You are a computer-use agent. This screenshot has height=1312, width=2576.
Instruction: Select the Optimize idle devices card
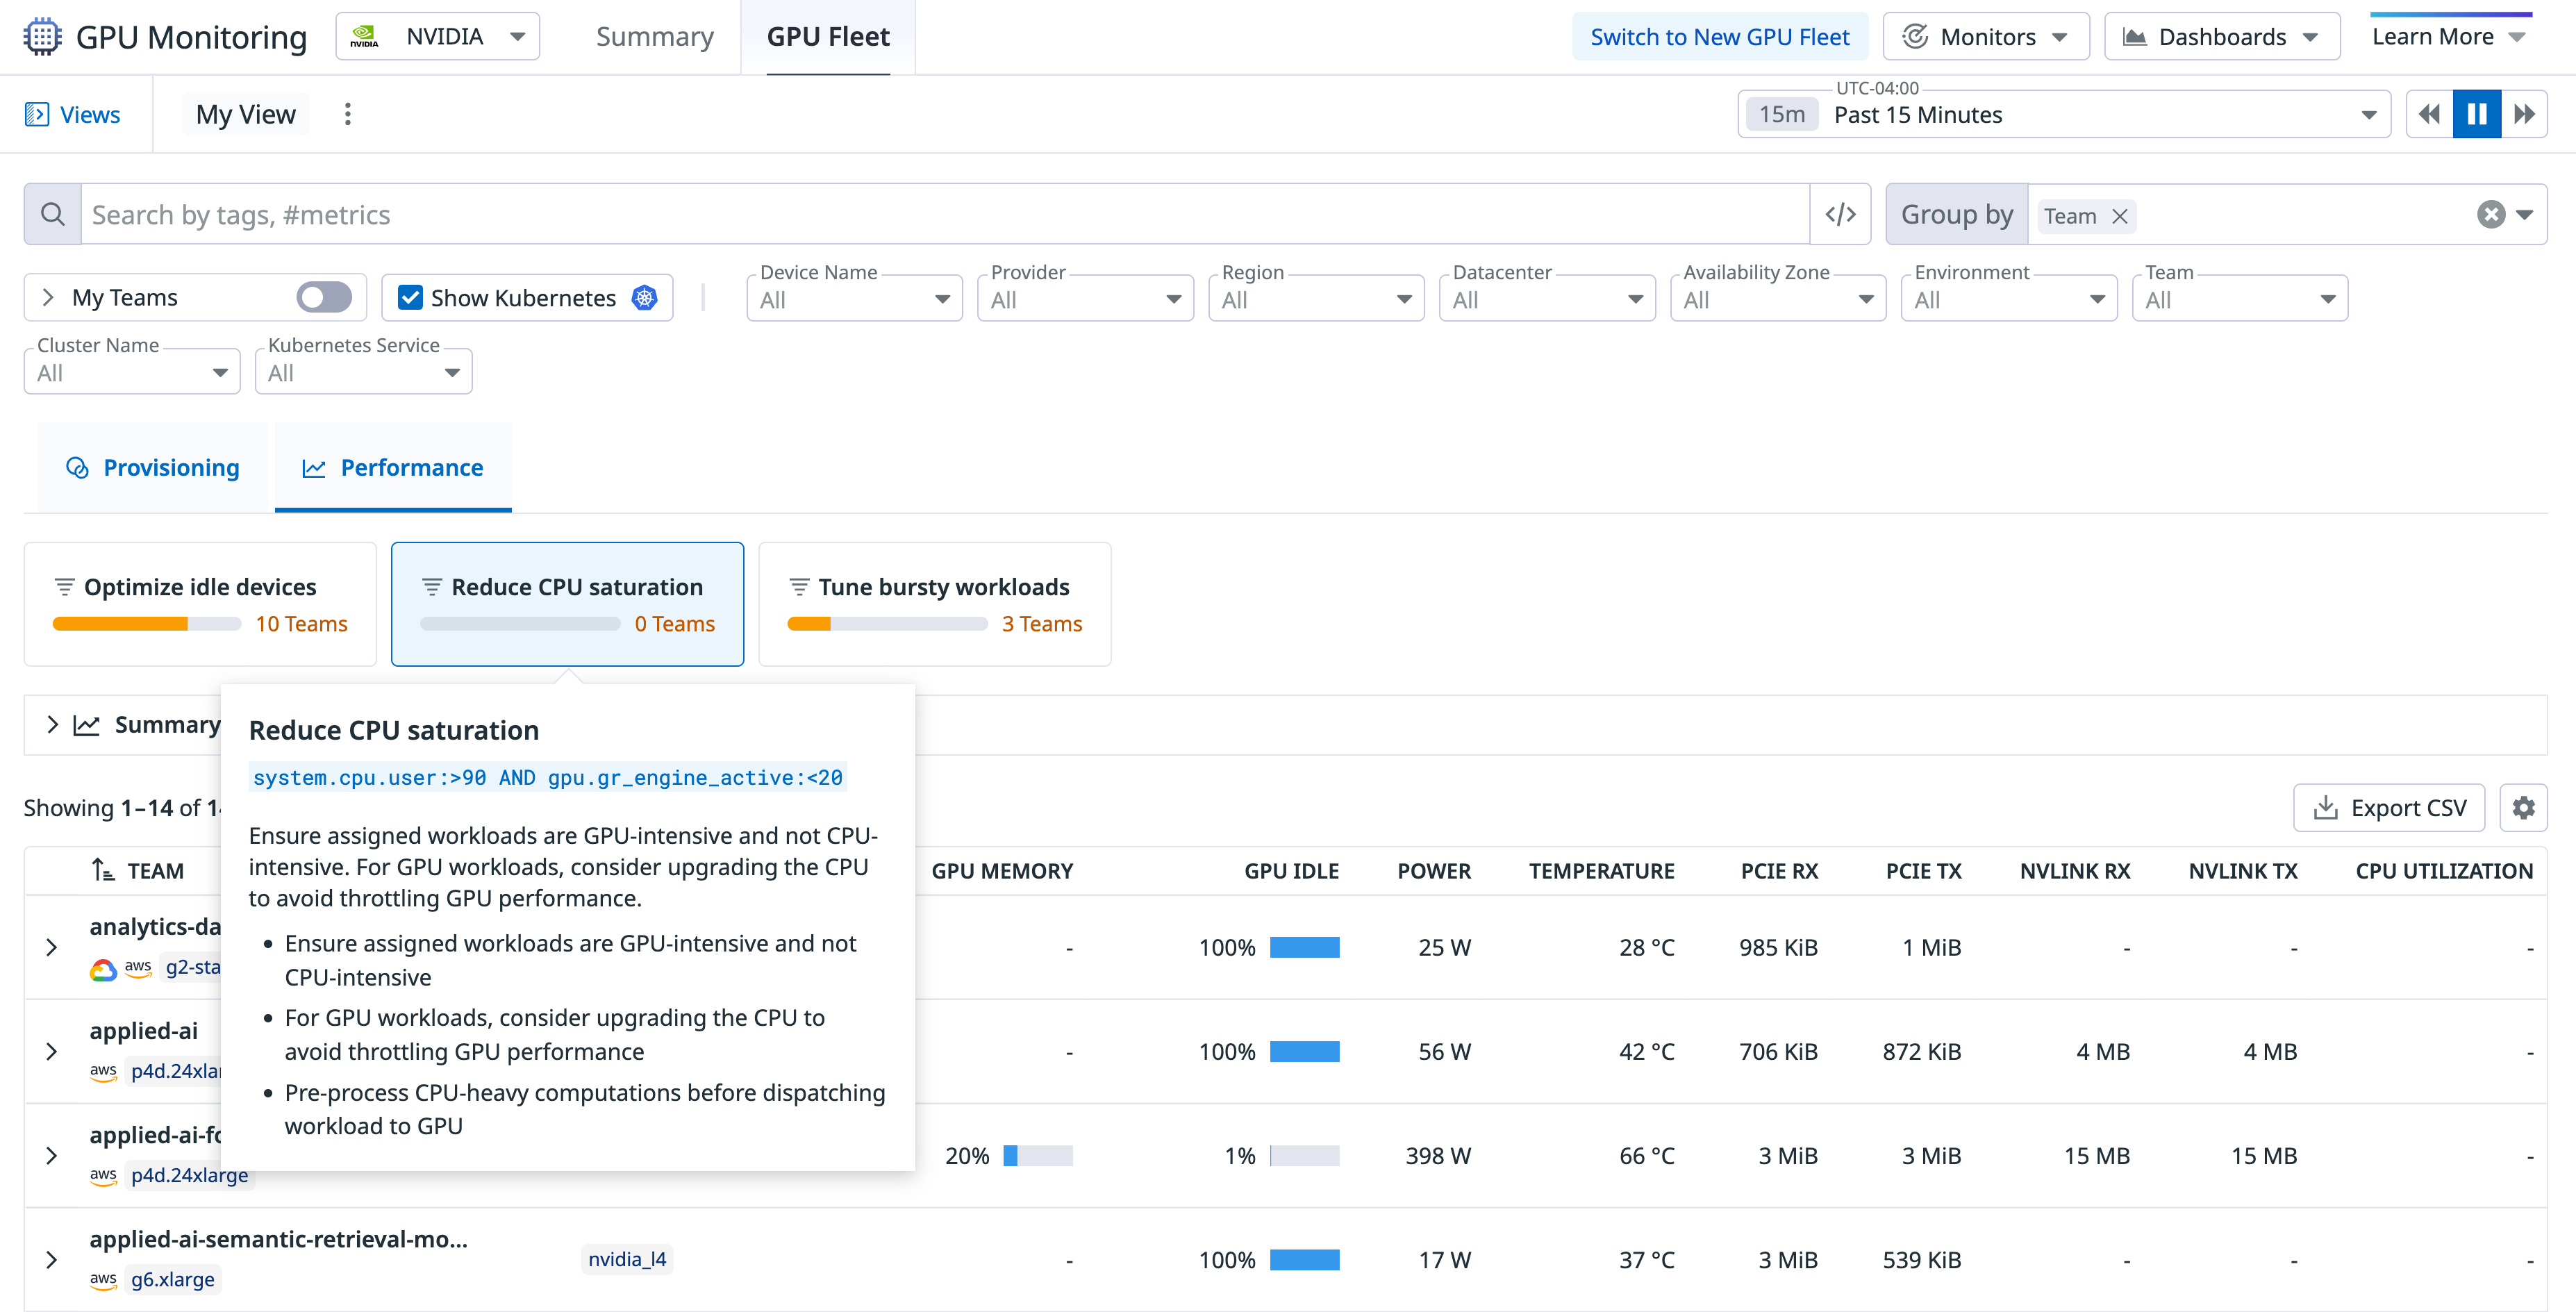coord(200,603)
